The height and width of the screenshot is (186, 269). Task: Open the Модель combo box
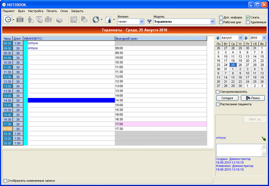pyautogui.click(x=213, y=22)
